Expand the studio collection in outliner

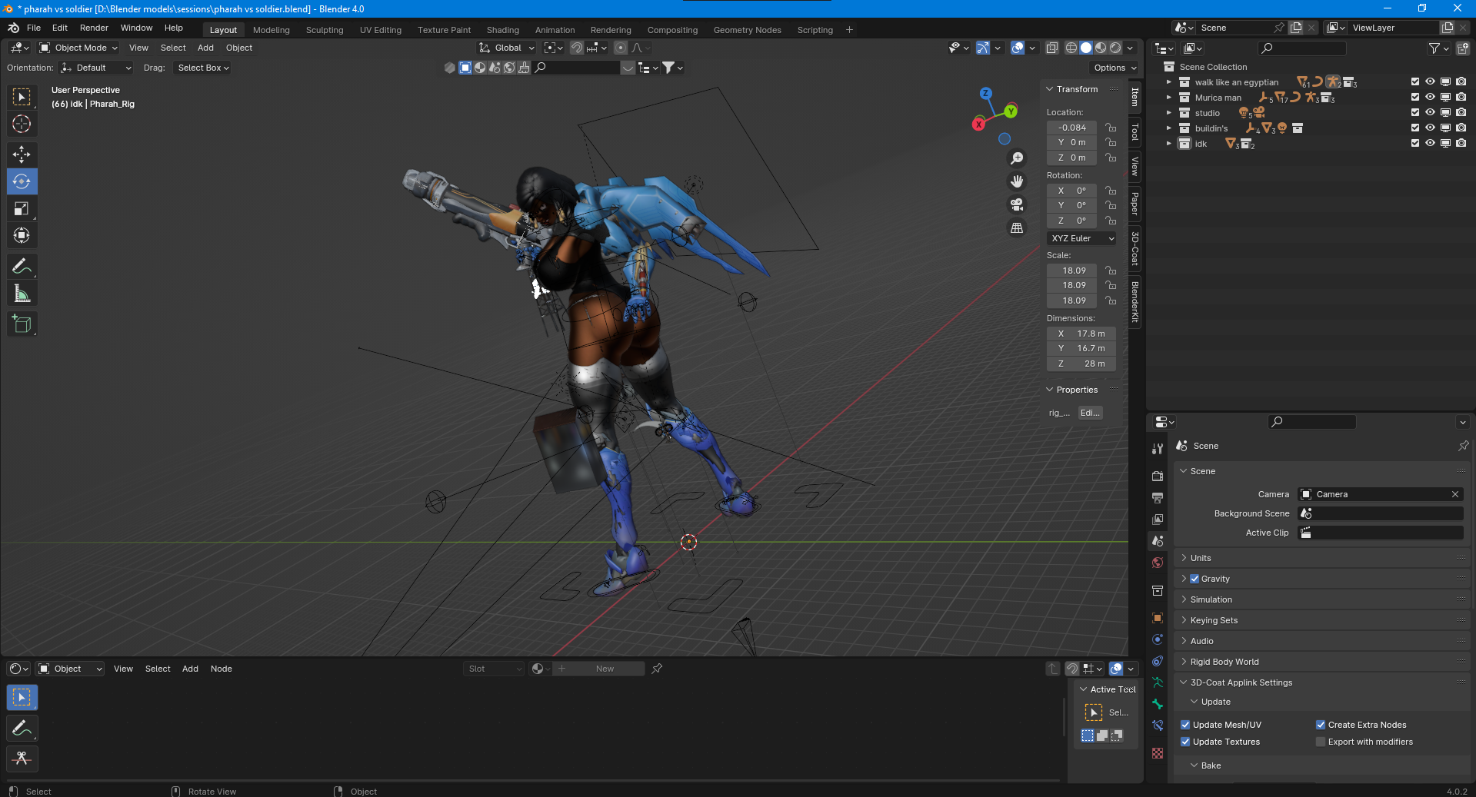(x=1169, y=113)
